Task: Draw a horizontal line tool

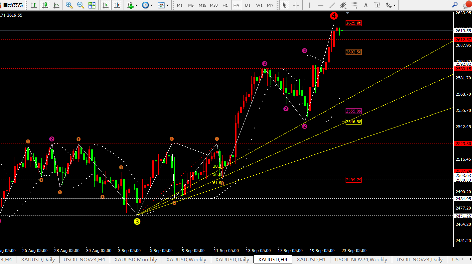Action: click(321, 5)
